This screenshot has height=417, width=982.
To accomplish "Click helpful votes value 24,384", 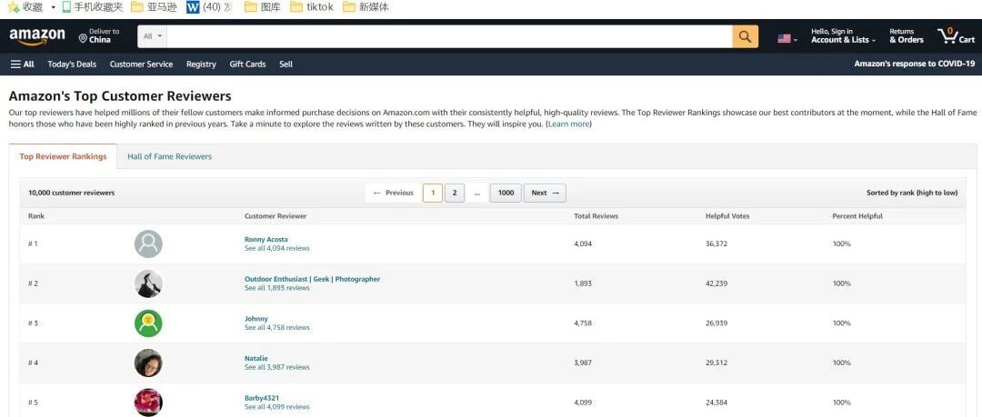I will pyautogui.click(x=716, y=402).
